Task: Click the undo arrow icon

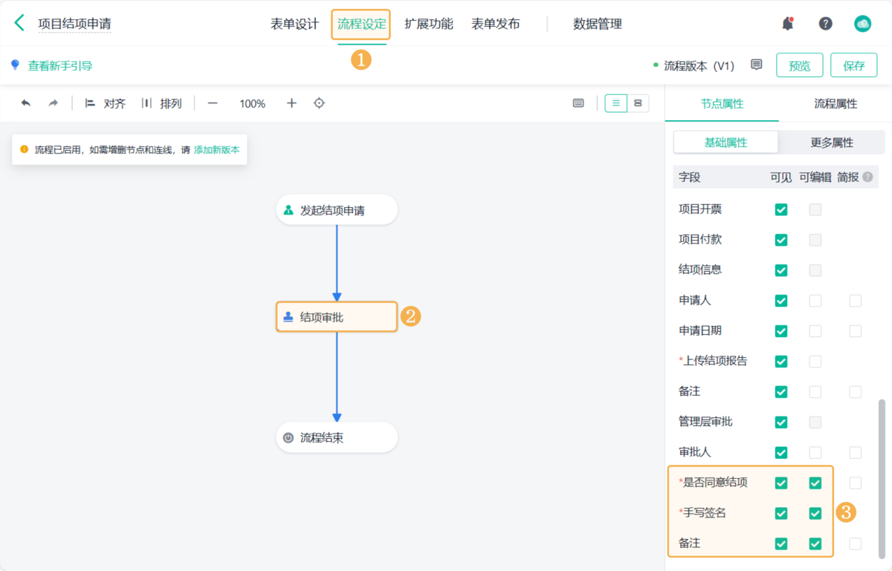Action: point(28,103)
